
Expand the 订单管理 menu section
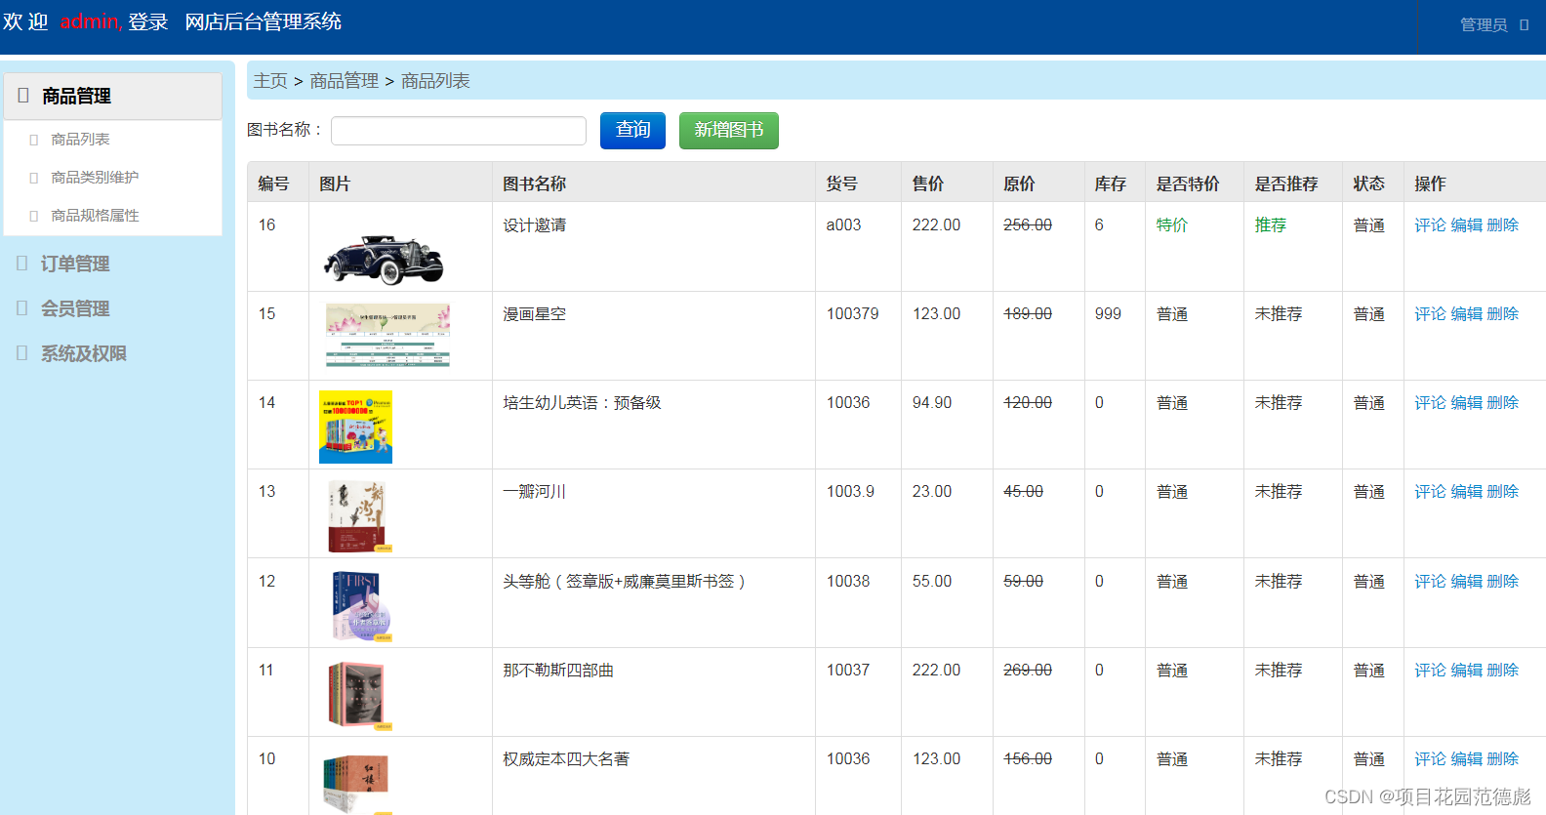tap(75, 264)
